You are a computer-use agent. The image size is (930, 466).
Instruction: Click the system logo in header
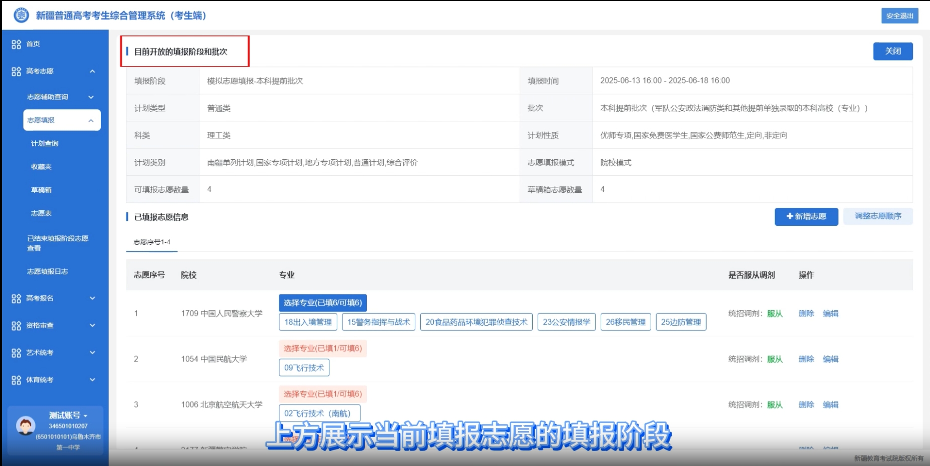point(21,15)
